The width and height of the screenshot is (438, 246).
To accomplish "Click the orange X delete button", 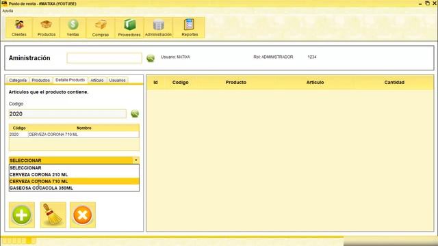I will [83, 215].
